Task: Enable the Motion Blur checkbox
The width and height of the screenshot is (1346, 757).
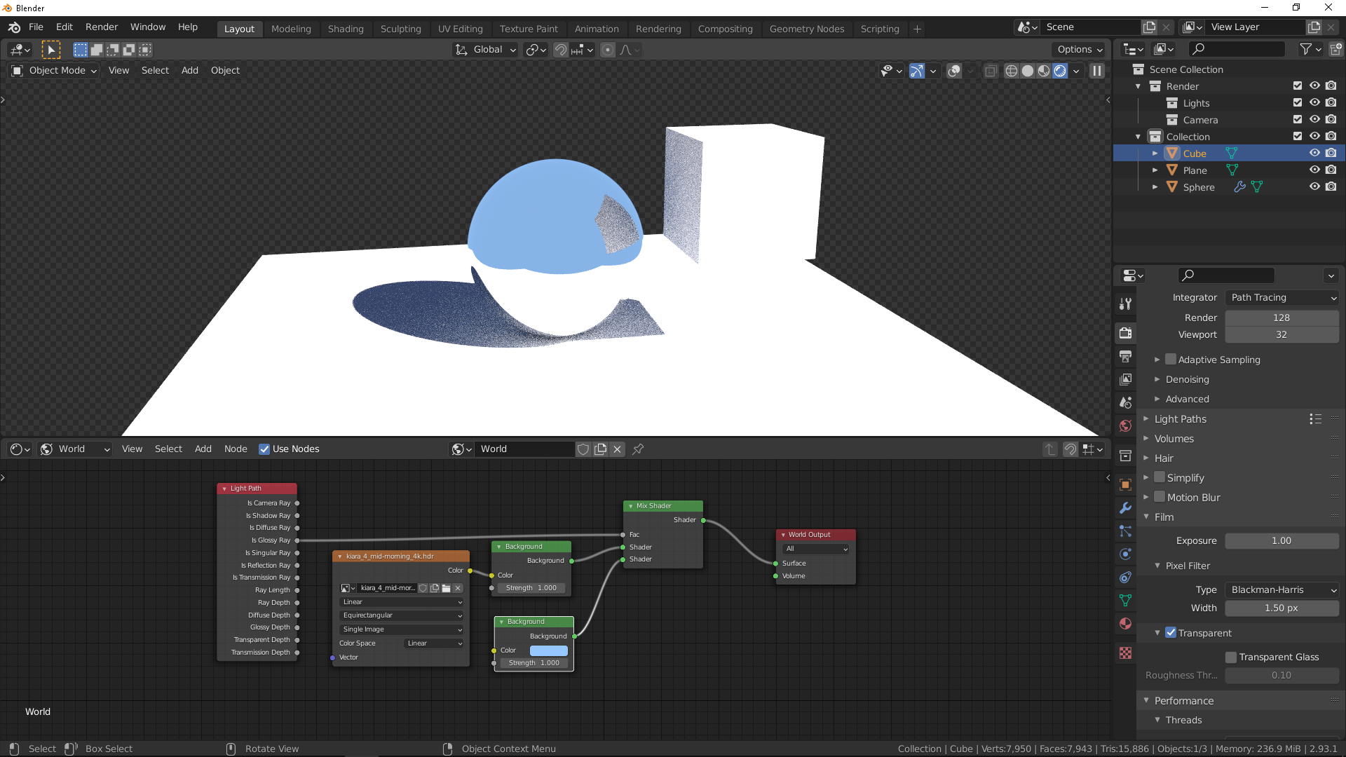Action: tap(1160, 497)
